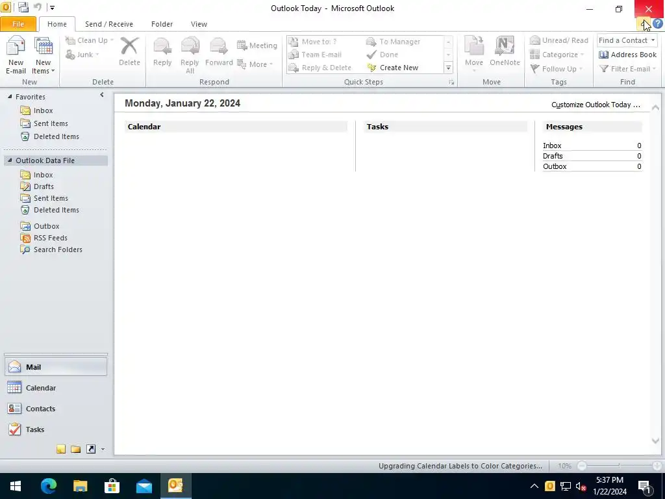Click the Shortcuts icon

[91, 449]
